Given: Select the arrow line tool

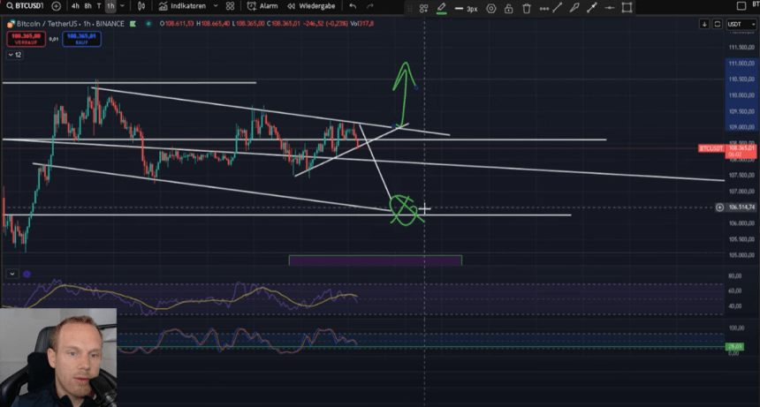Looking at the screenshot, I should 592,8.
